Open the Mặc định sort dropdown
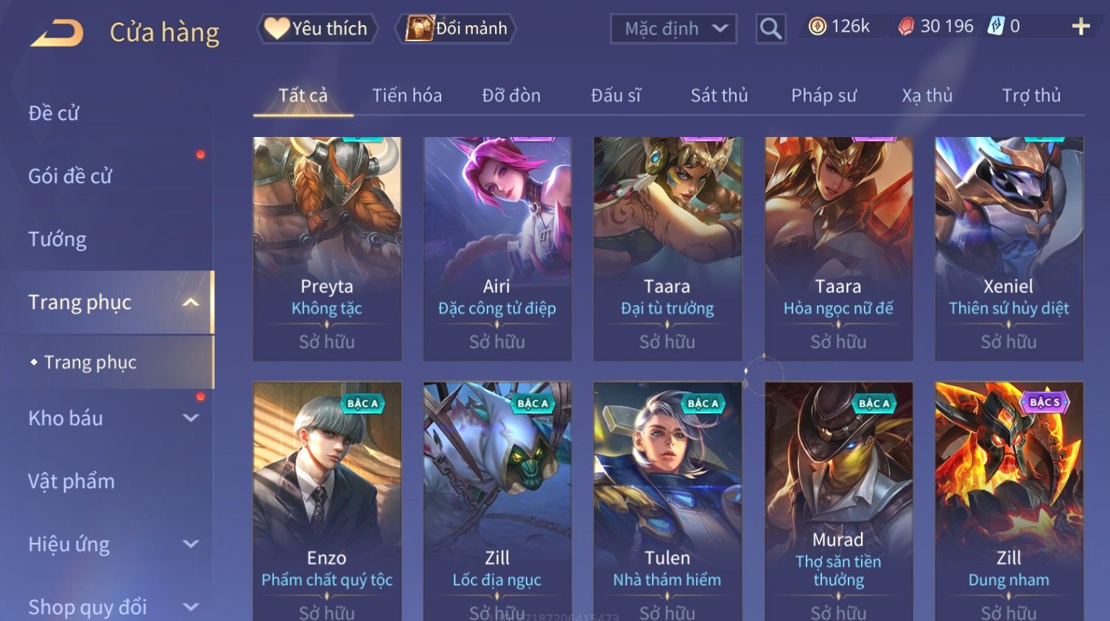 673,29
